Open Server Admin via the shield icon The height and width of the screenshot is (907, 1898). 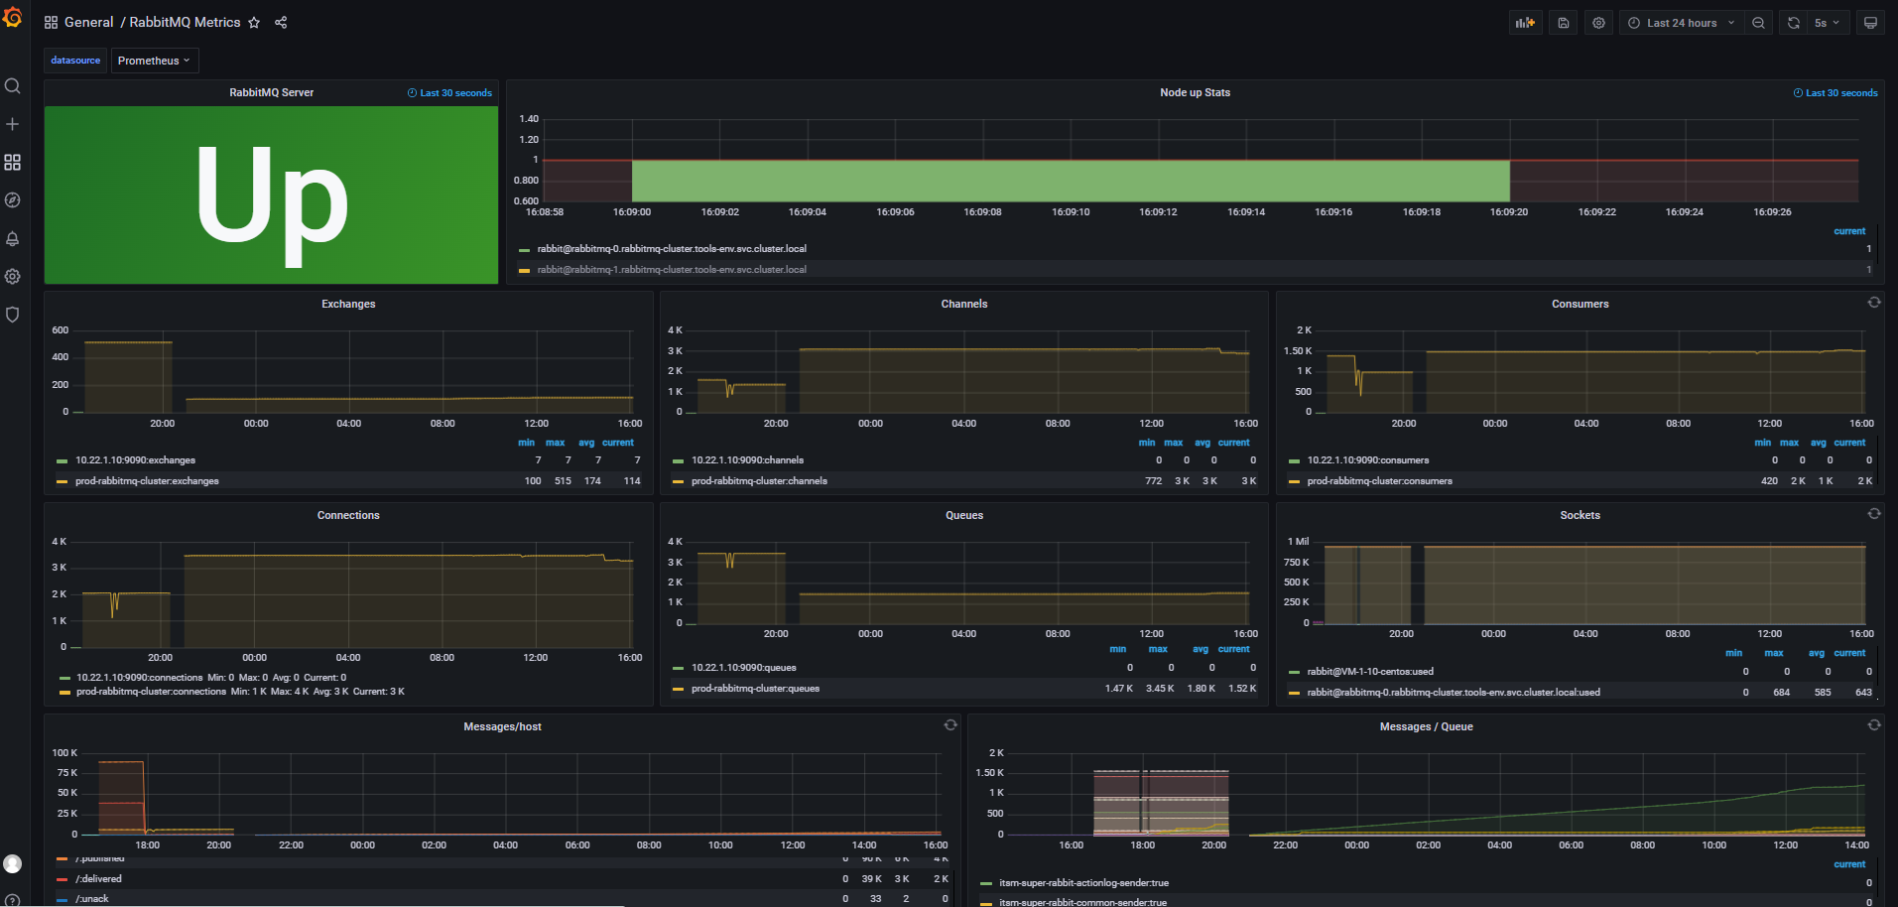click(13, 315)
